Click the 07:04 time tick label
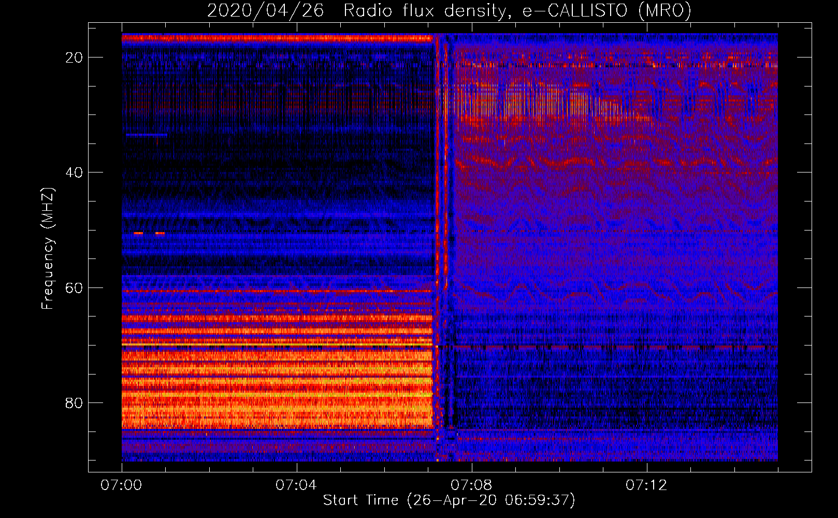The width and height of the screenshot is (838, 518). pyautogui.click(x=296, y=485)
